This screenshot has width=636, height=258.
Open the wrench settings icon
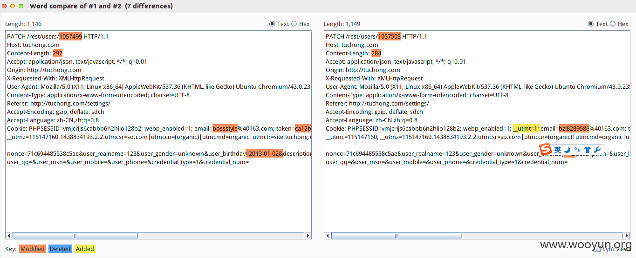coord(597,150)
